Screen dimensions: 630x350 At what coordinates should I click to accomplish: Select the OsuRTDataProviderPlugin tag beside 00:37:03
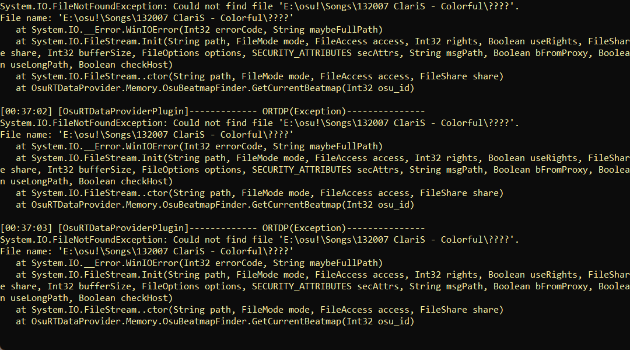coord(123,228)
